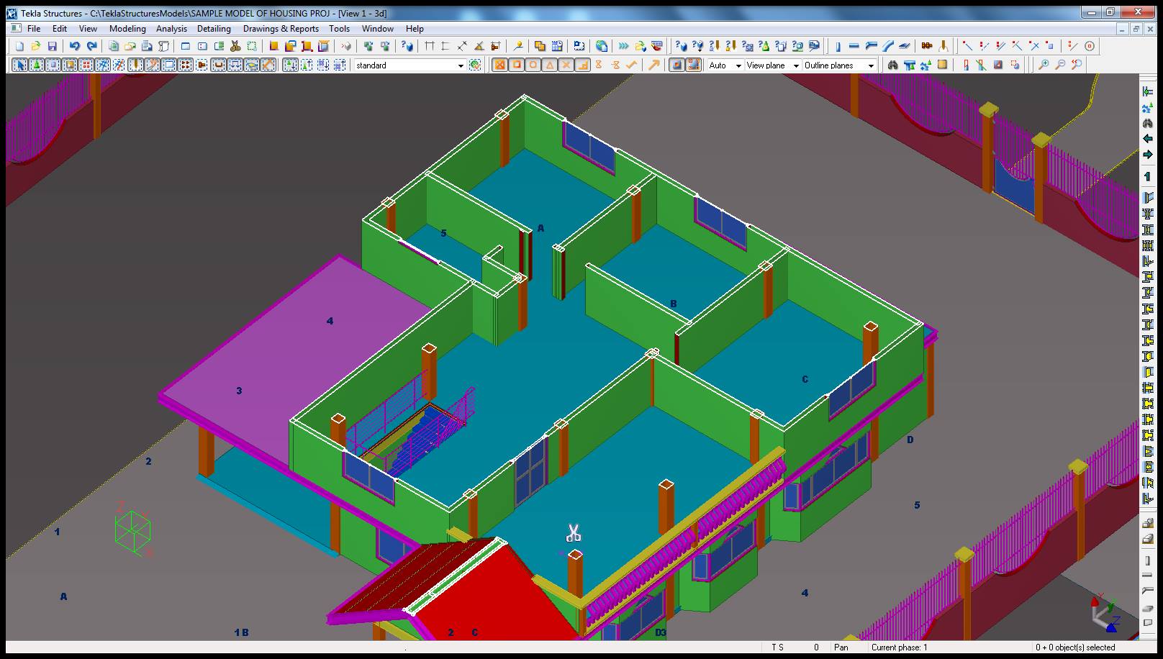
Task: Click the Redo arrow icon
Action: coord(91,46)
